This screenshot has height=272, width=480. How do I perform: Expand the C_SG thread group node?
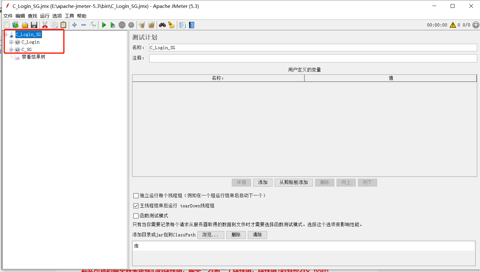click(x=11, y=49)
